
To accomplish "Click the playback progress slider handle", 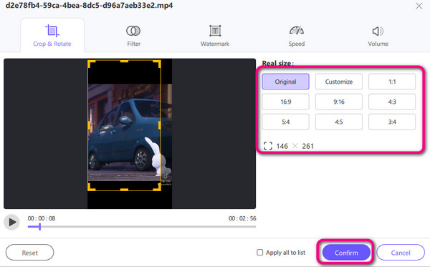I will pos(39,226).
